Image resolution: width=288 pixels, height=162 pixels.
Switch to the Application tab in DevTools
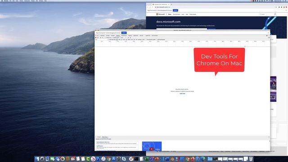click(136, 36)
